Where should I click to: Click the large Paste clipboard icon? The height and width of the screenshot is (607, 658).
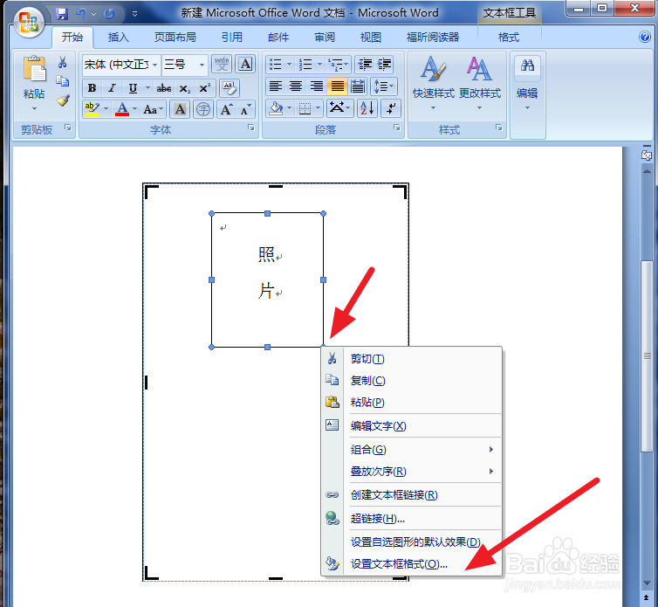[x=34, y=68]
